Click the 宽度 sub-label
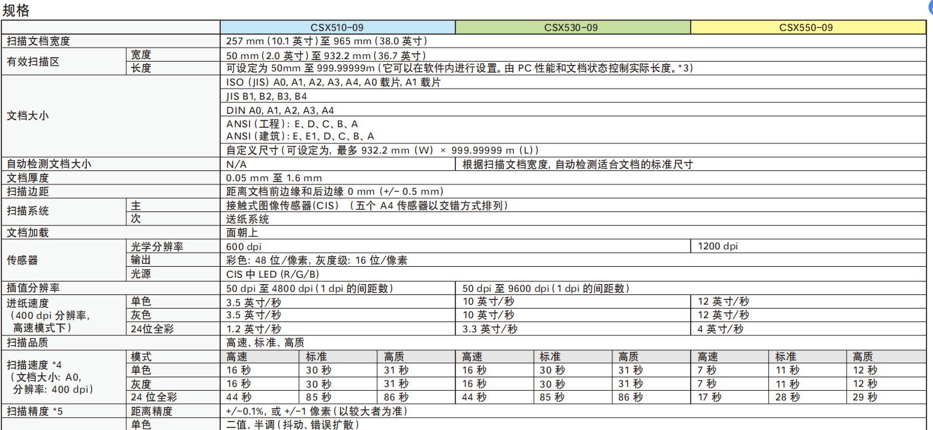Screen dimensions: 933x430 (141, 55)
